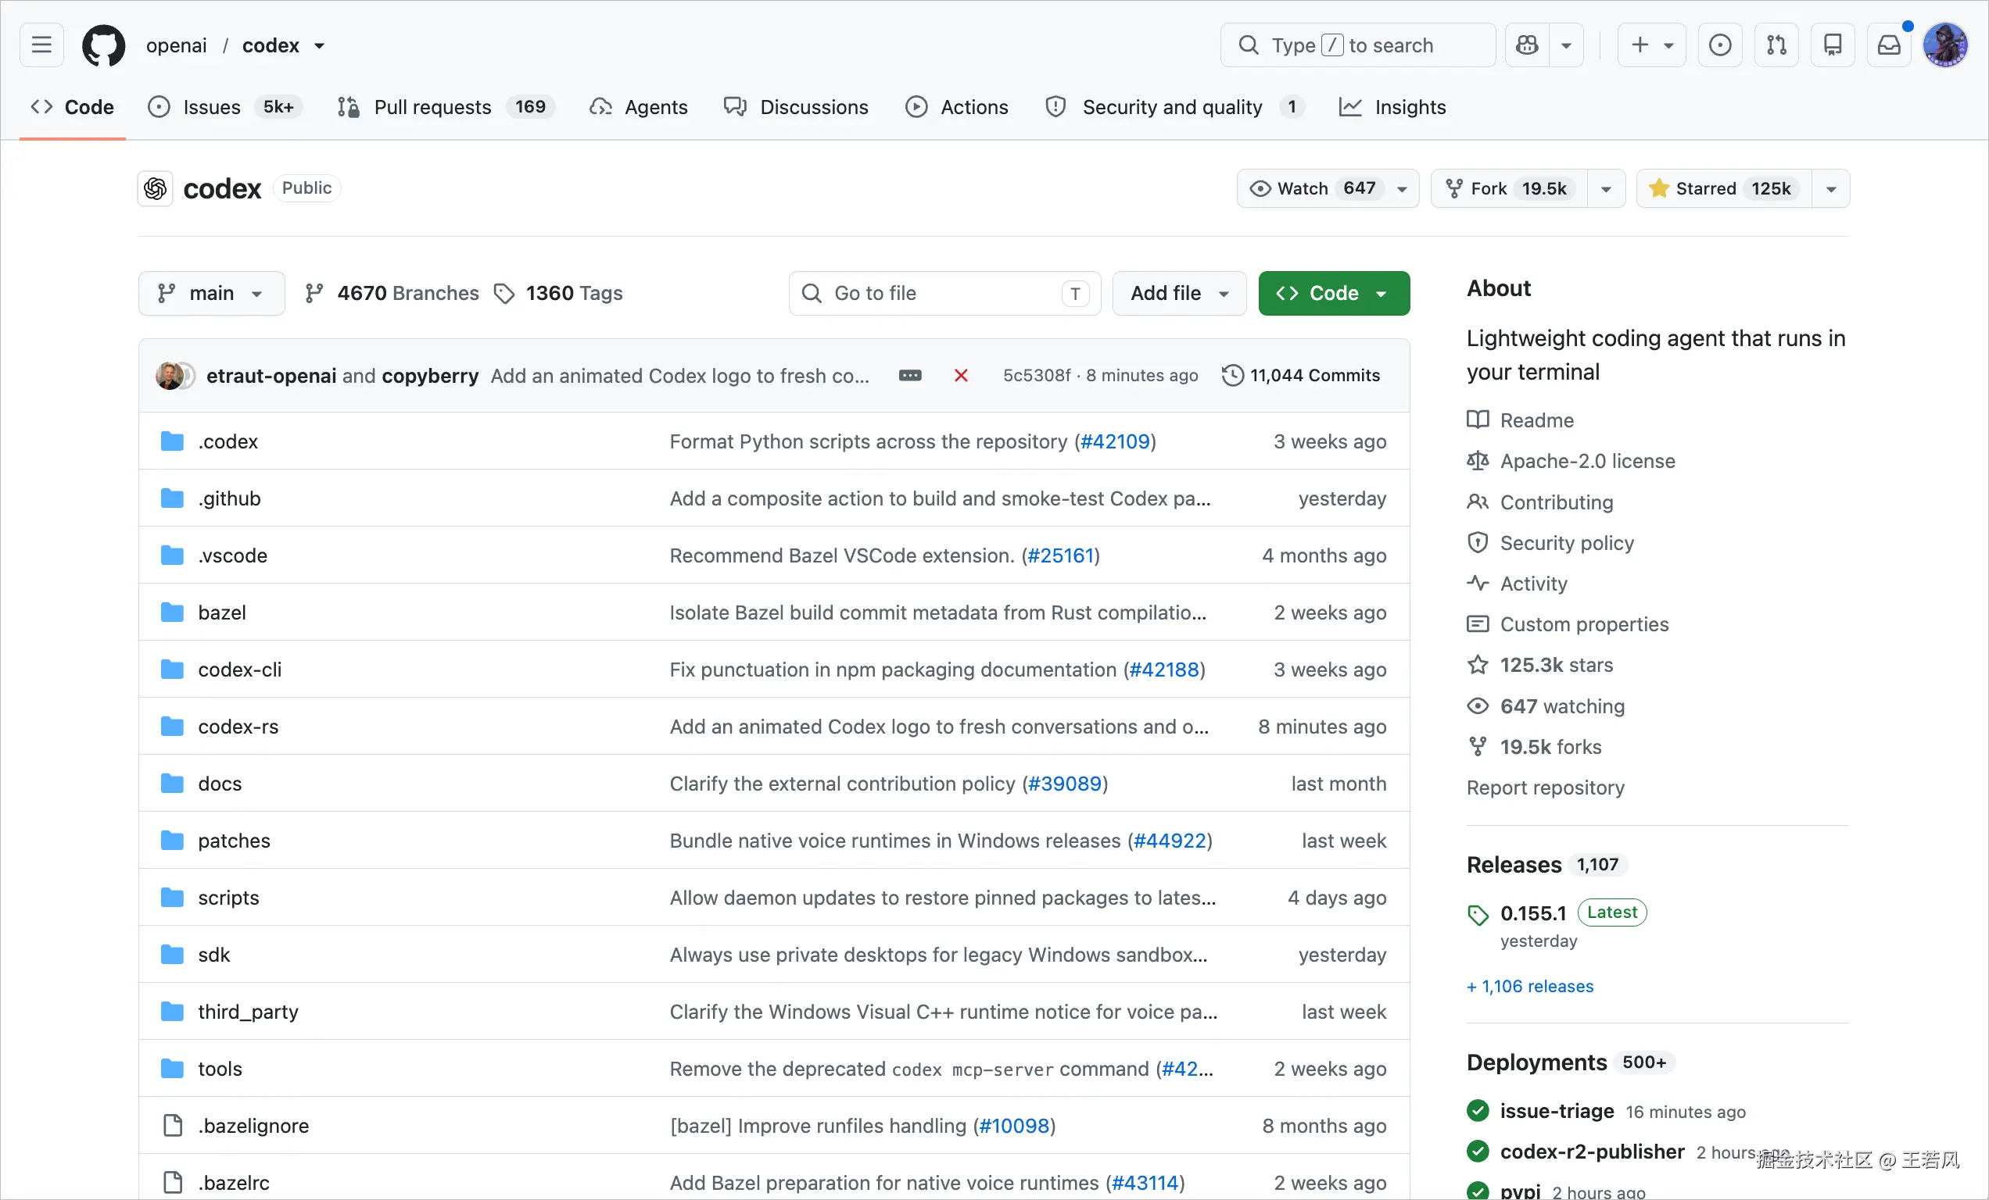Open the Add file dropdown
Viewport: 1989px width, 1200px height.
1179,293
